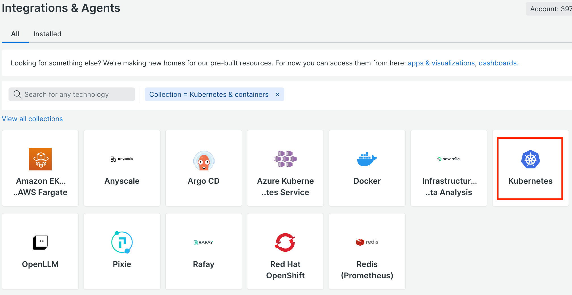Click the search magnifier icon
This screenshot has width=572, height=295.
click(x=18, y=94)
